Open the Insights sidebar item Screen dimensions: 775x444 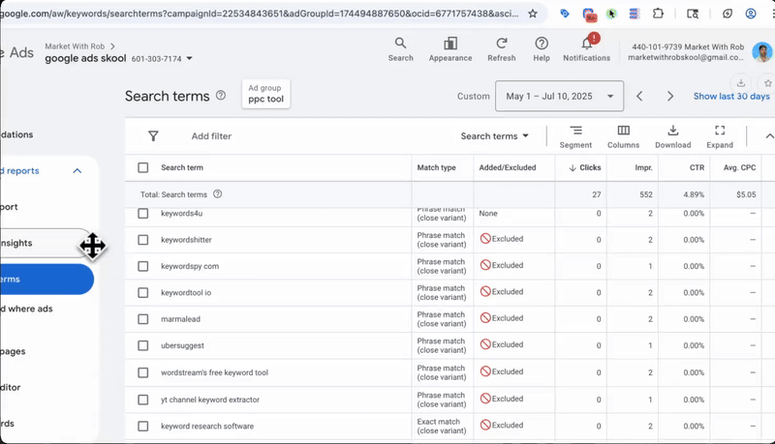click(x=46, y=243)
